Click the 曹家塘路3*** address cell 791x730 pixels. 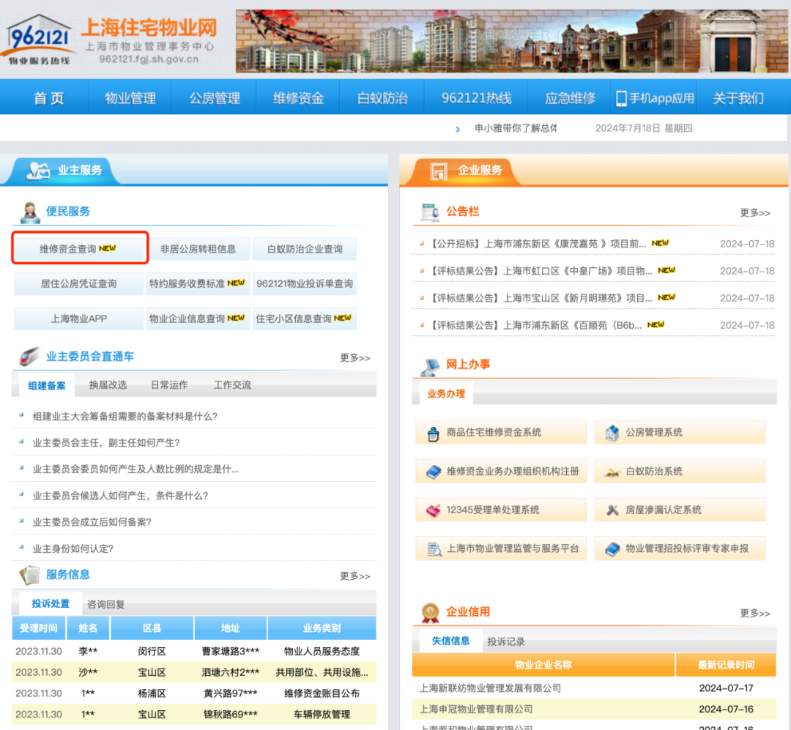point(231,652)
